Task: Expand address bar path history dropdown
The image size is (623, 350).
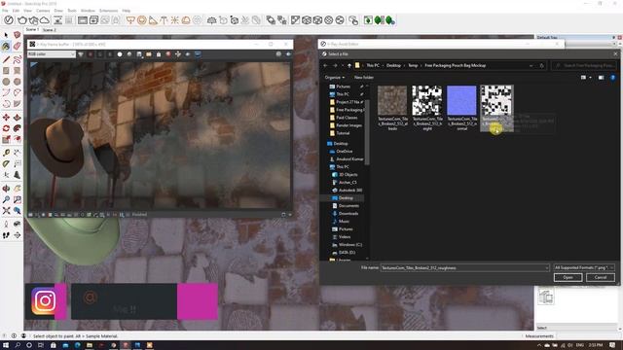Action: pos(531,65)
